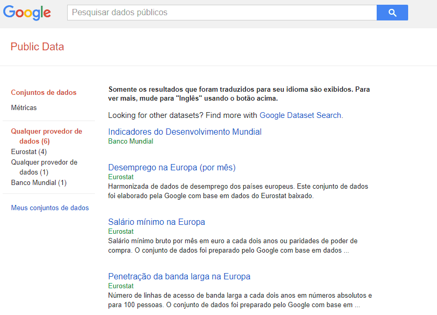Viewport: 437px width, 315px height.
Task: Click Eurostat label under Penetração da banda larga
Action: point(121,286)
